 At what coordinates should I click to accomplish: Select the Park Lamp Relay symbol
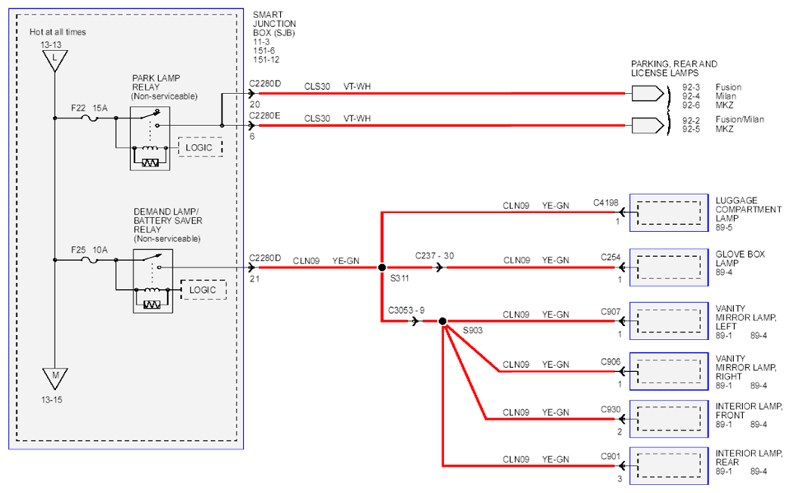(x=150, y=138)
